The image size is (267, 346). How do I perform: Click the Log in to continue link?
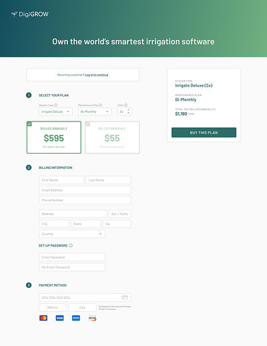coord(96,75)
